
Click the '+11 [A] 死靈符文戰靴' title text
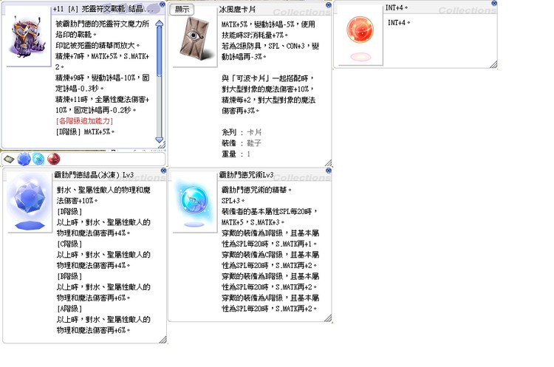[x=89, y=9]
